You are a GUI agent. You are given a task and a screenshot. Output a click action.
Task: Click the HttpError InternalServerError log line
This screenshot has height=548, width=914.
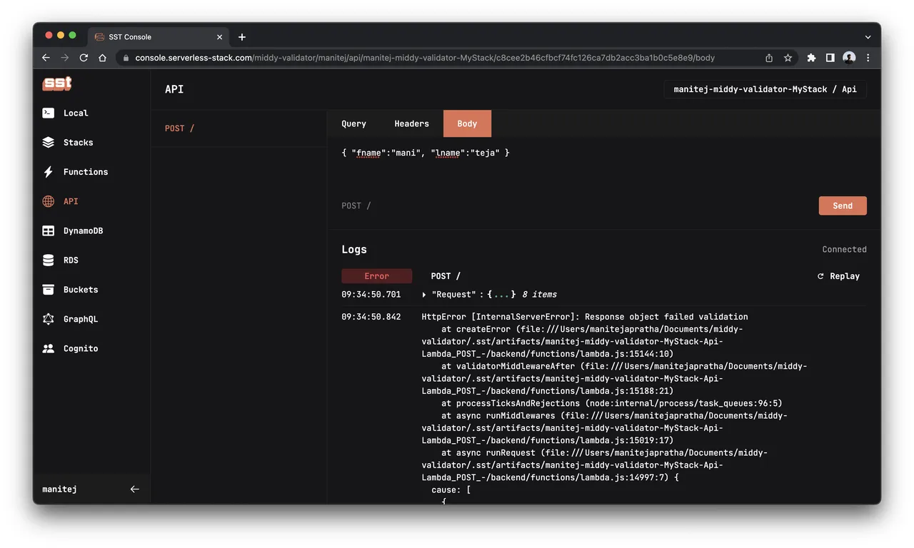click(x=585, y=317)
